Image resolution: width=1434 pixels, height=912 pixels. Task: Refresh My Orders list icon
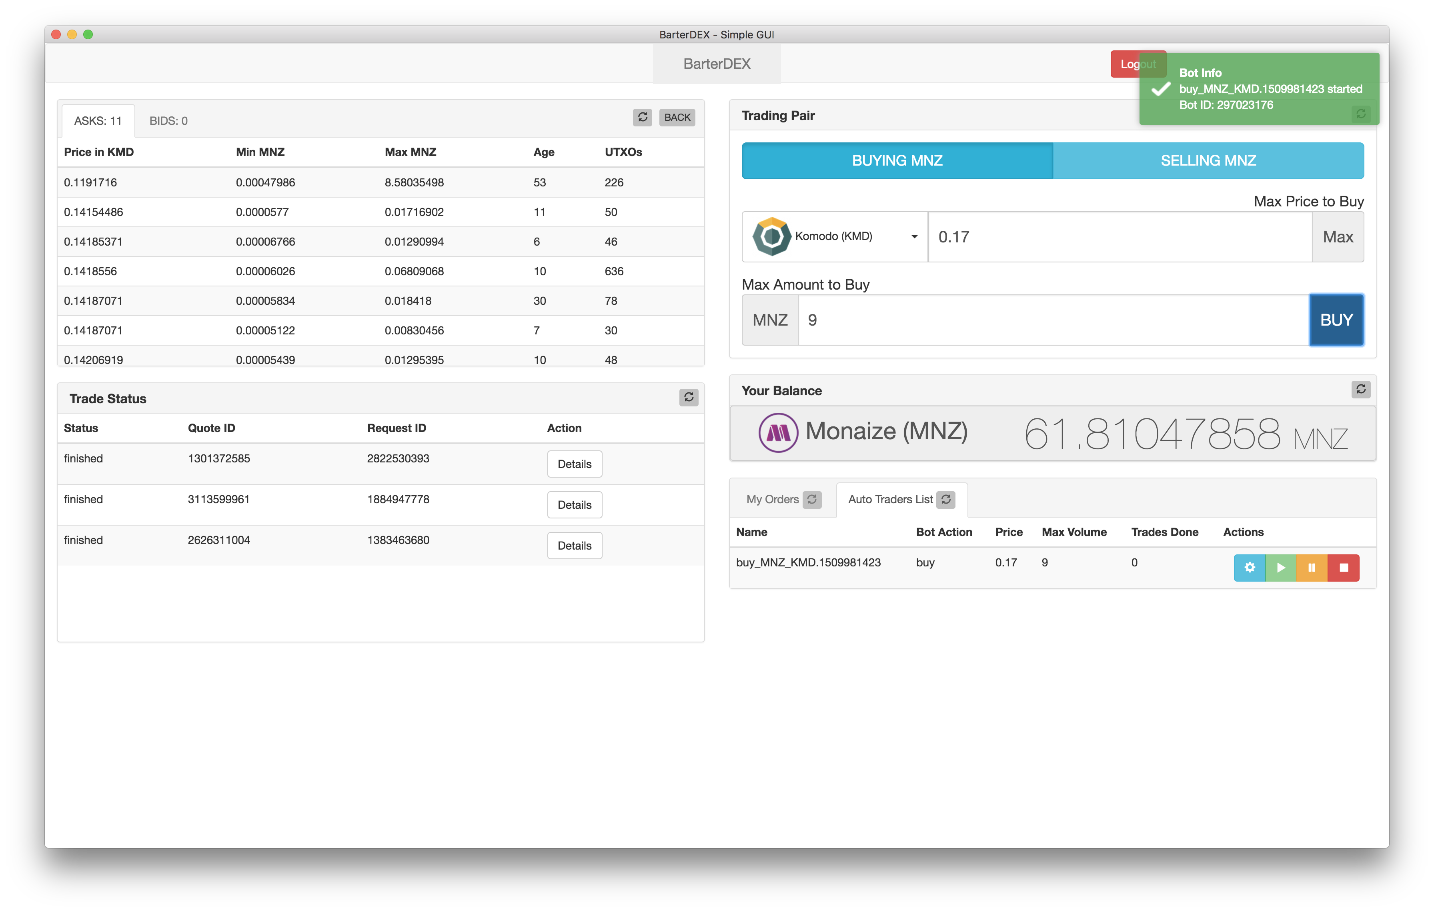812,500
